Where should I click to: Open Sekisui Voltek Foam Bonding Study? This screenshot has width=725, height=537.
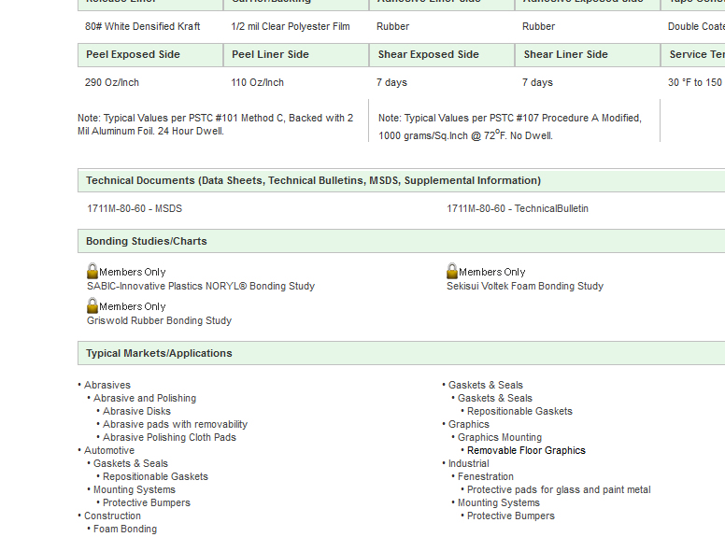[x=524, y=286]
